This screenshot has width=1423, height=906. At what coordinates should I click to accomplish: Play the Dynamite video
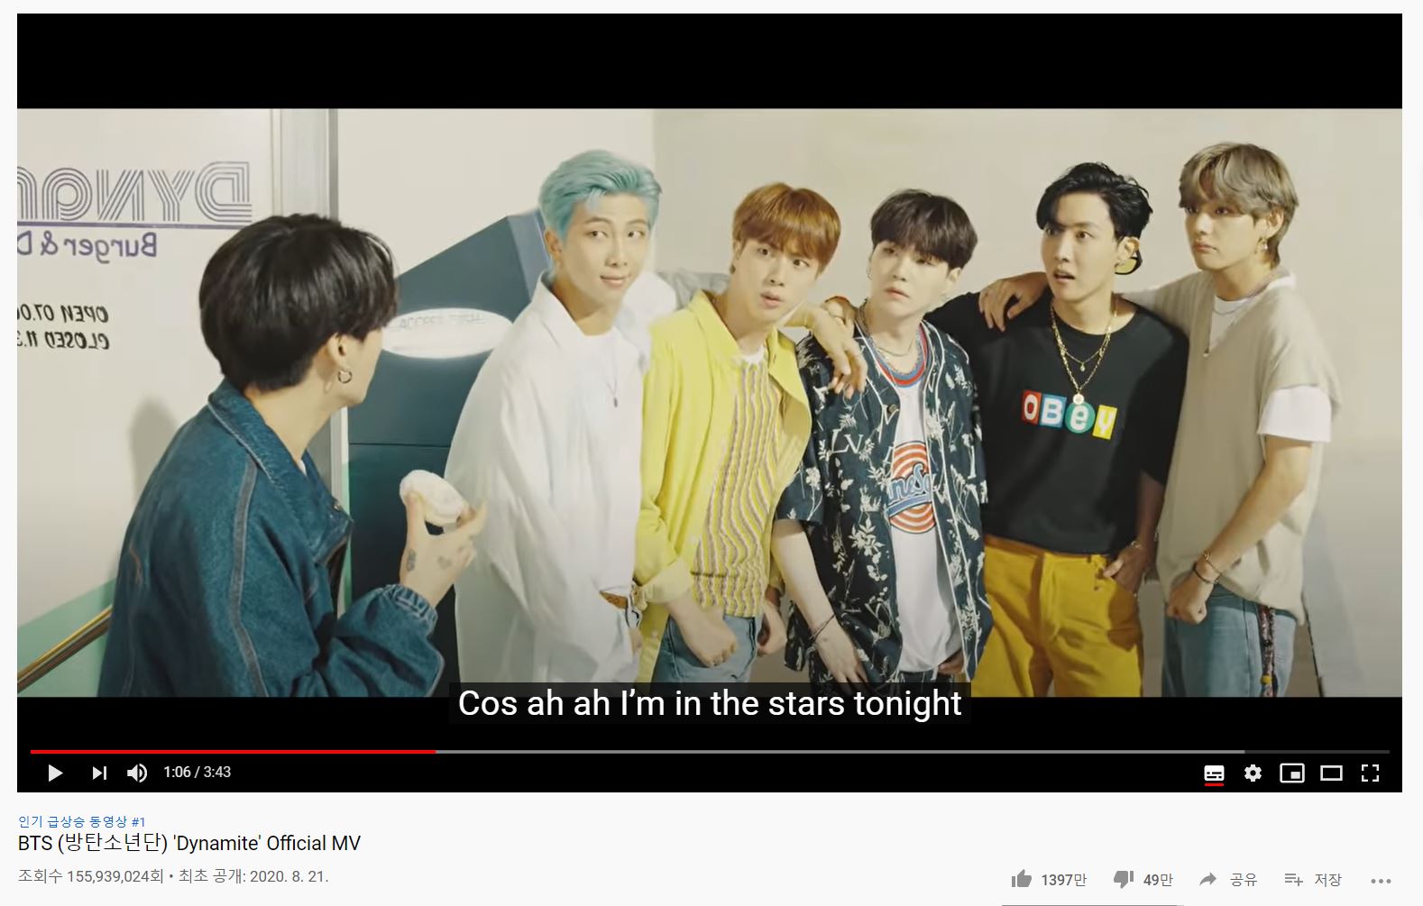pyautogui.click(x=55, y=773)
